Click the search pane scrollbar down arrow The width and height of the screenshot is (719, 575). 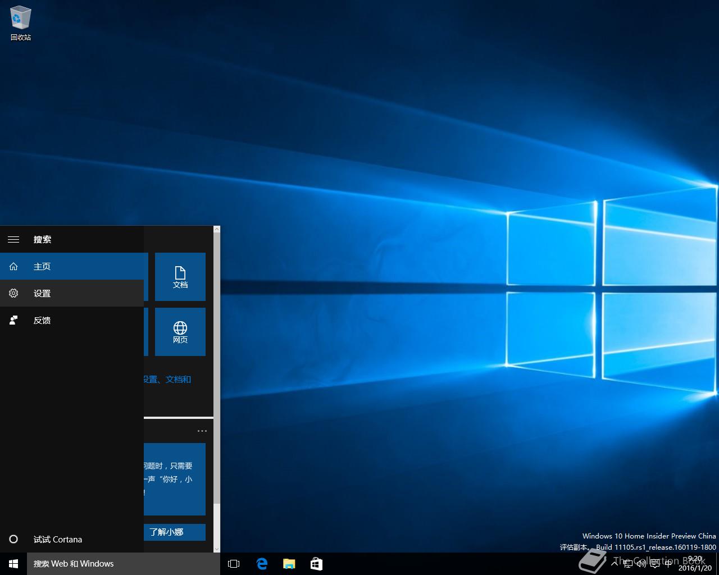217,549
